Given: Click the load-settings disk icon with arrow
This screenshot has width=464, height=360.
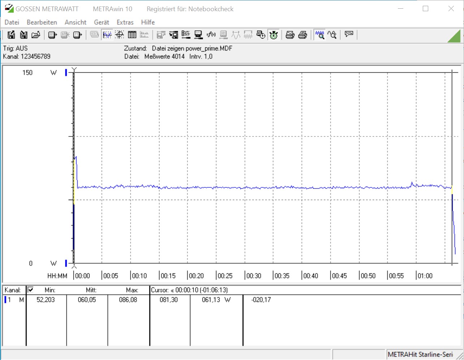Looking at the screenshot, I should tap(174, 35).
